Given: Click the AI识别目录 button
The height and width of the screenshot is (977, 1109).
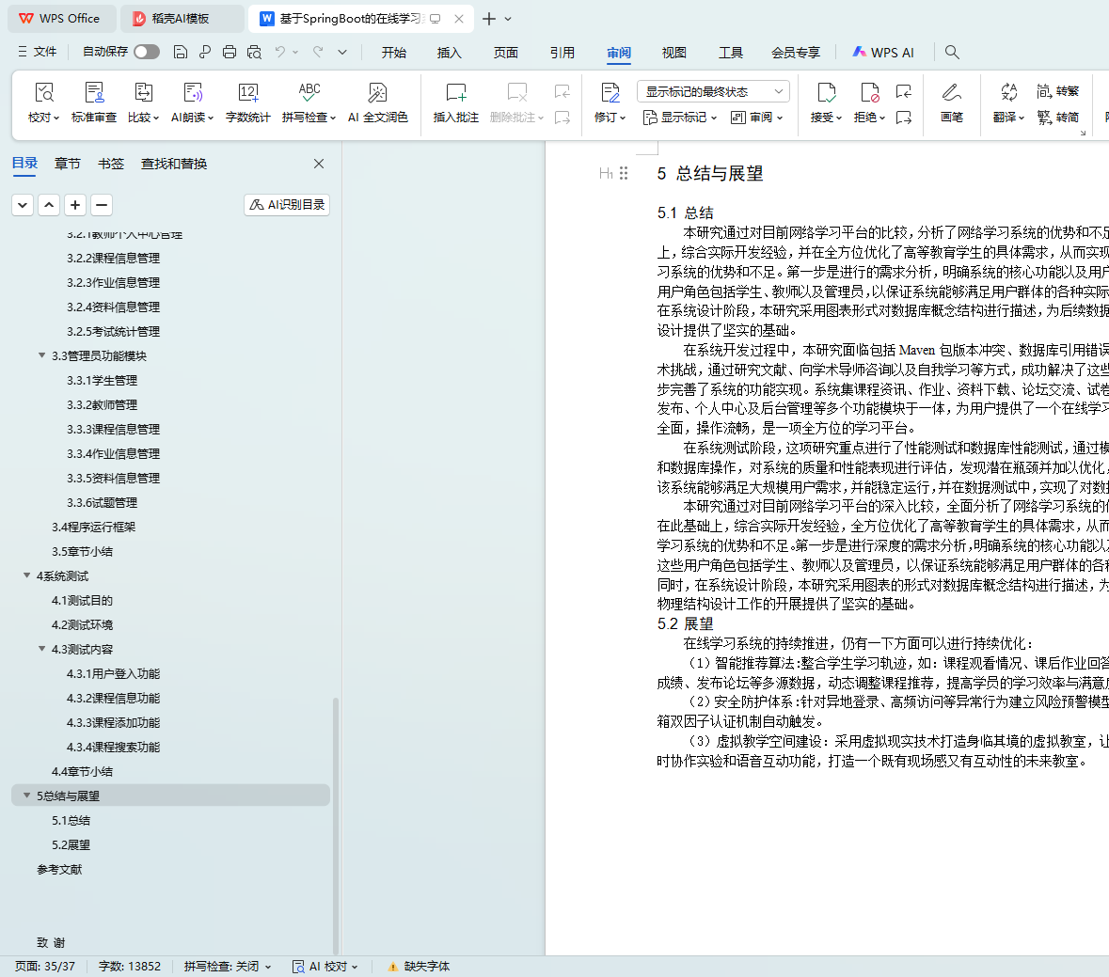Looking at the screenshot, I should coord(287,204).
